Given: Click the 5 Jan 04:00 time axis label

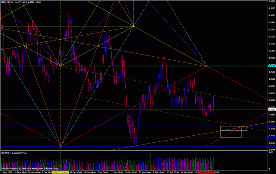Looking at the screenshot, I should [x=103, y=172].
